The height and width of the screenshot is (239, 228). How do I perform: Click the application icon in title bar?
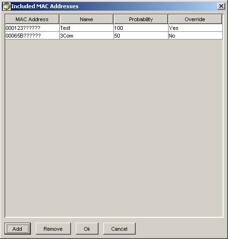(6, 6)
